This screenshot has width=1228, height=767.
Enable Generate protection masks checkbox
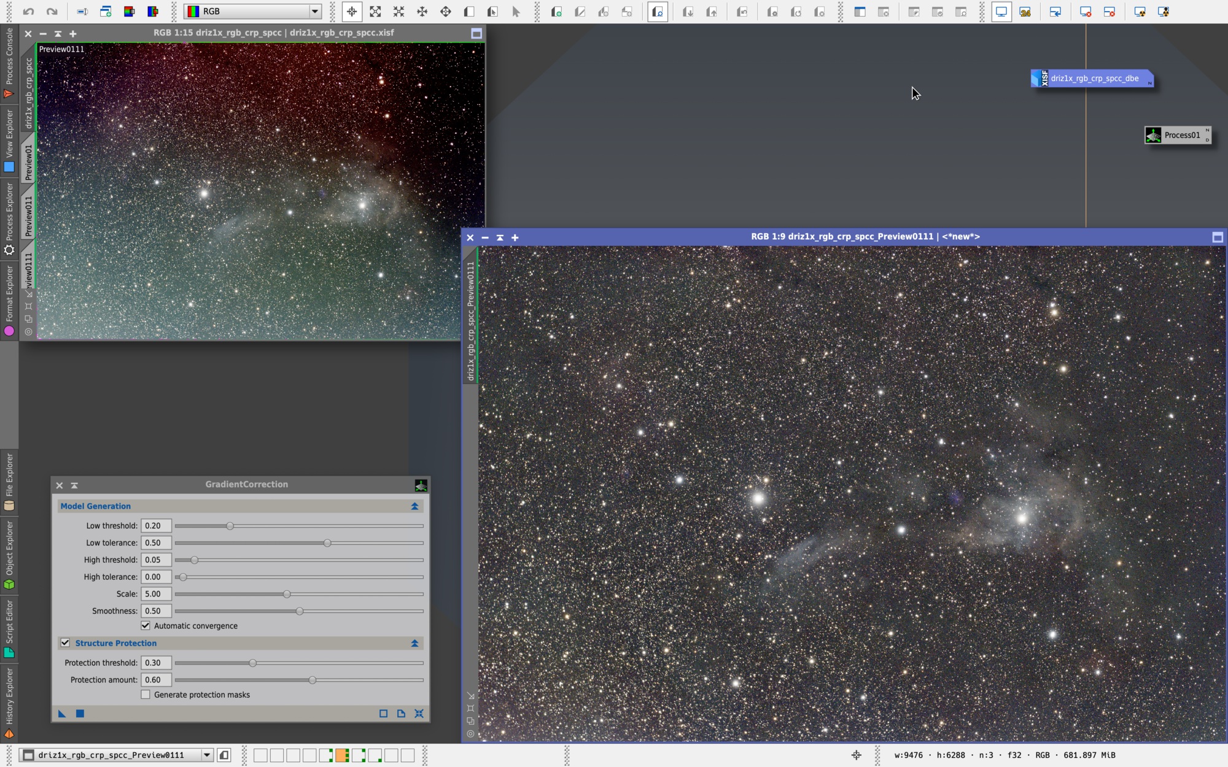click(x=146, y=694)
